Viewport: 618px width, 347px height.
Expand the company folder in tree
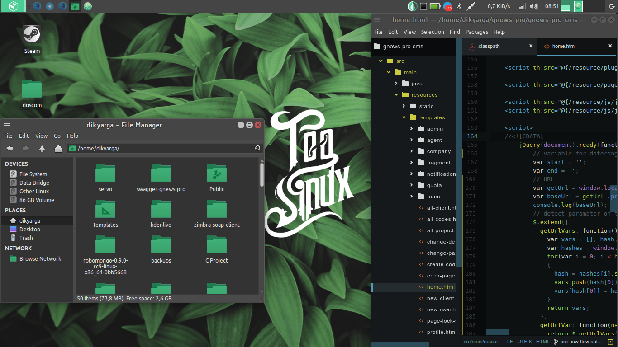tap(411, 151)
